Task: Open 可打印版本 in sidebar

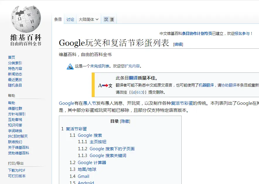Action: click(17, 176)
